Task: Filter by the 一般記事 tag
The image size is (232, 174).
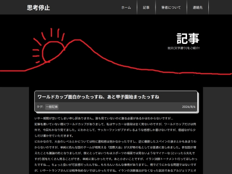Action: pyautogui.click(x=52, y=107)
